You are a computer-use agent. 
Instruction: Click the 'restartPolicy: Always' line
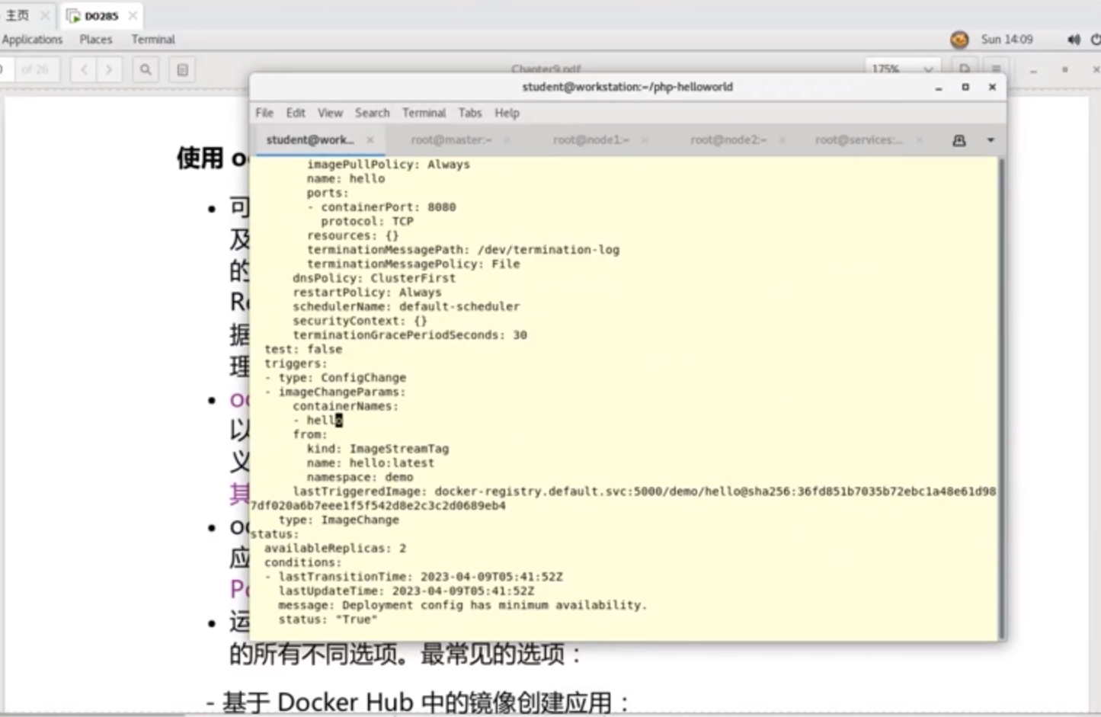[366, 293]
